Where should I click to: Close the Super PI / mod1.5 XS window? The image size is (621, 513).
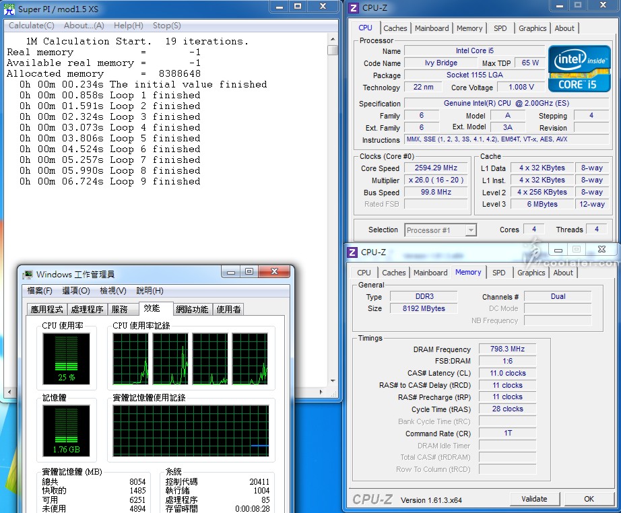tap(323, 6)
